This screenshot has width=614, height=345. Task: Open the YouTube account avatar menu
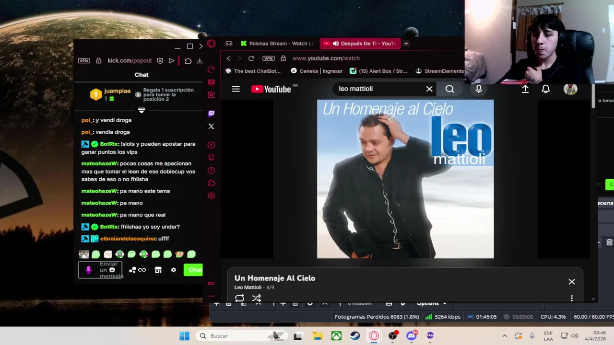click(x=570, y=89)
